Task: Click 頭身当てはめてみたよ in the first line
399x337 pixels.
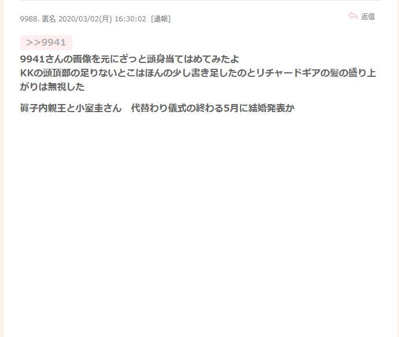Action: [193, 59]
